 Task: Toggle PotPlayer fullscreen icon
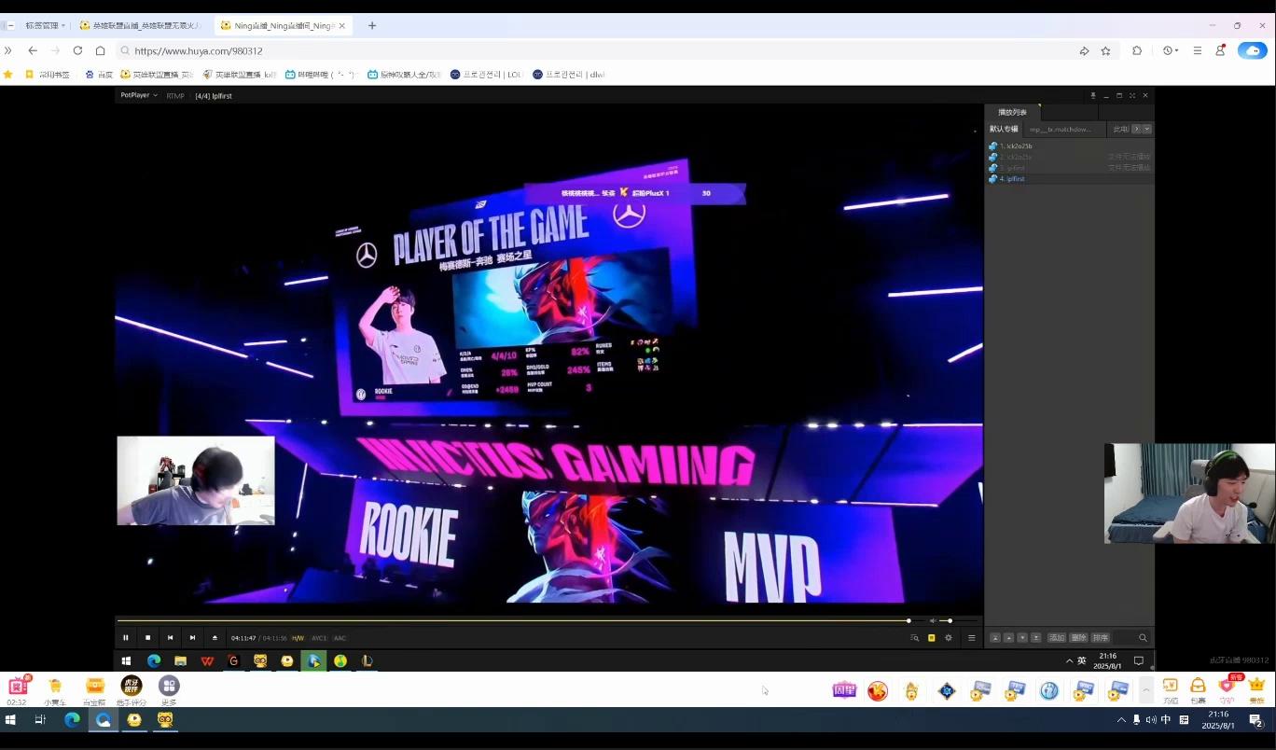1132,95
